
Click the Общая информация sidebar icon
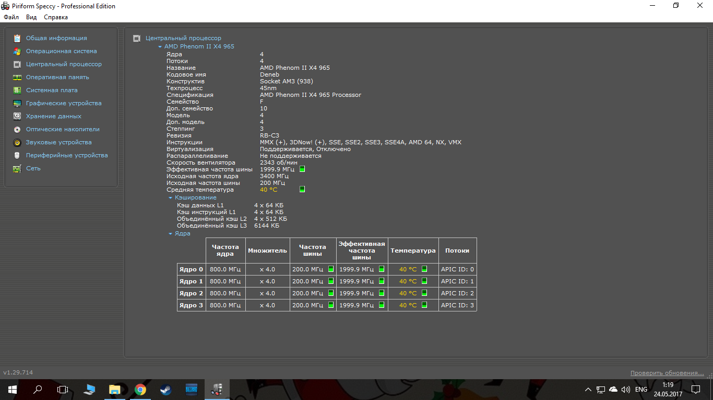click(17, 38)
